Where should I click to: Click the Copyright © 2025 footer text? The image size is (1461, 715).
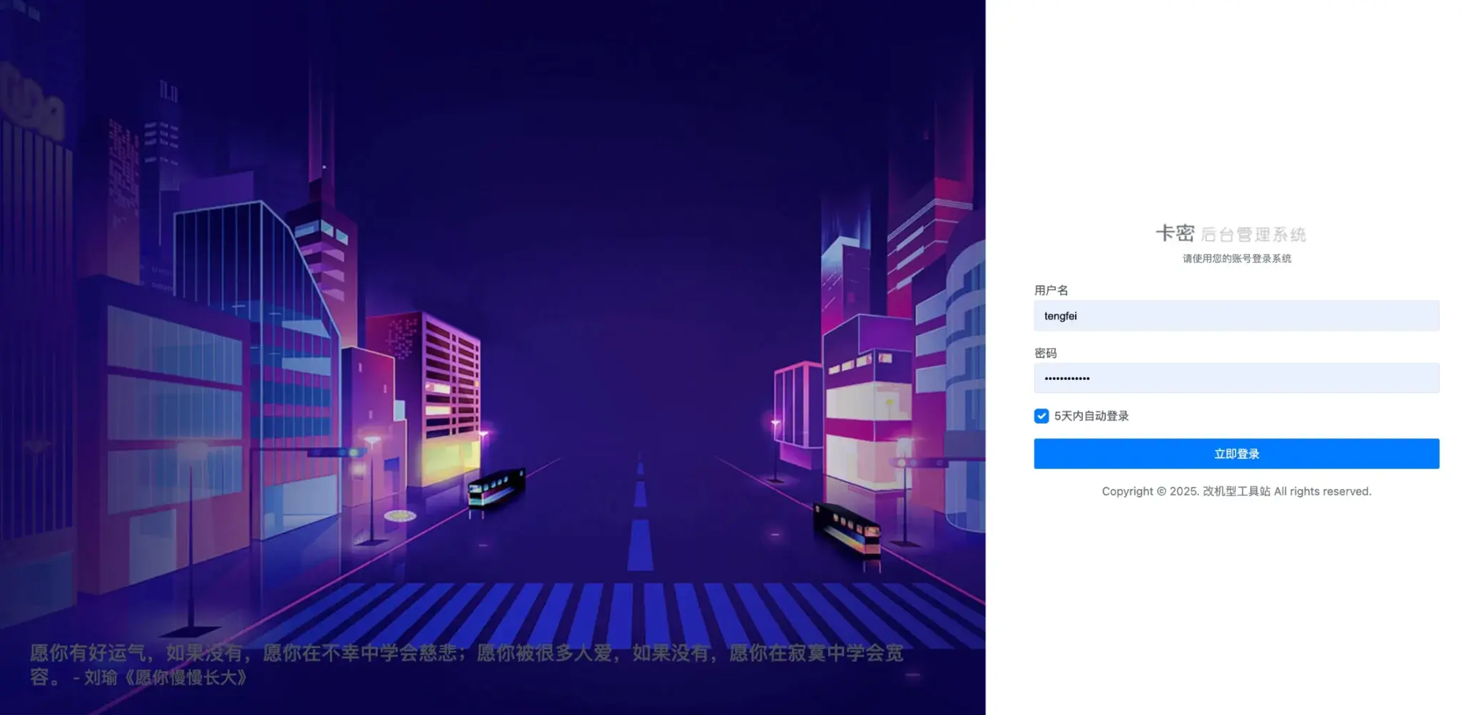pyautogui.click(x=1236, y=491)
